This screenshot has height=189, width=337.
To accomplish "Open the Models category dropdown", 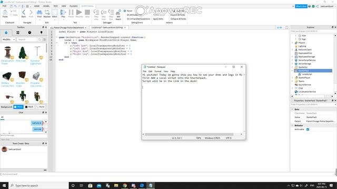I will (x=8, y=39).
